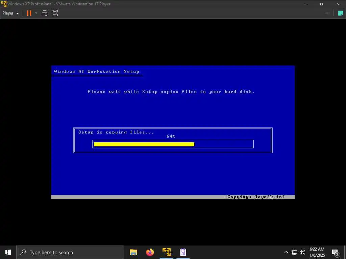This screenshot has height=259, width=346.
Task: Open the volume control tray icon
Action: (302, 252)
